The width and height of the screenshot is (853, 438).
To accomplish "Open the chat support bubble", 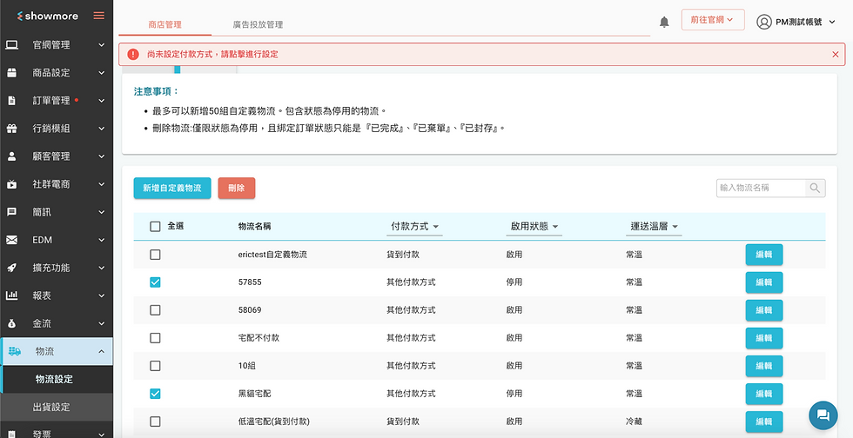I will tap(823, 415).
